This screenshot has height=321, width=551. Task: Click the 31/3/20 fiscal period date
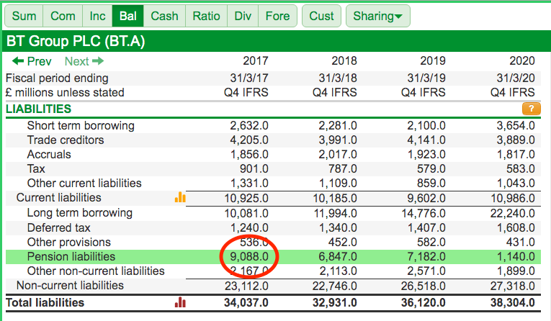coord(516,78)
